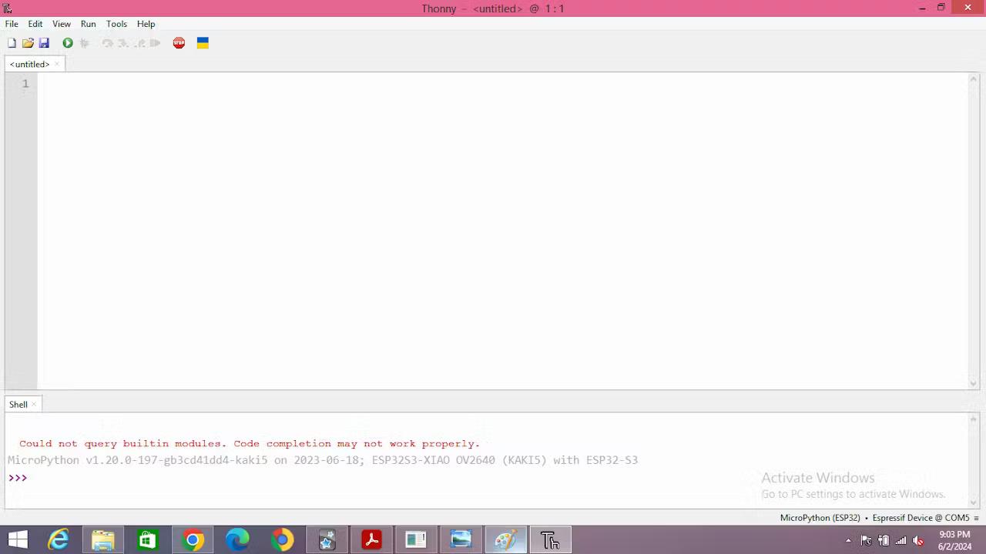This screenshot has height=554, width=986.
Task: Run current script with green play button
Action: click(x=68, y=43)
